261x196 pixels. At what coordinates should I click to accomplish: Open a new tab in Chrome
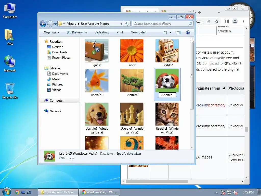click(199, 13)
